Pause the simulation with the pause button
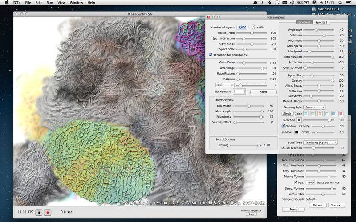The image size is (356, 222). click(x=39, y=213)
